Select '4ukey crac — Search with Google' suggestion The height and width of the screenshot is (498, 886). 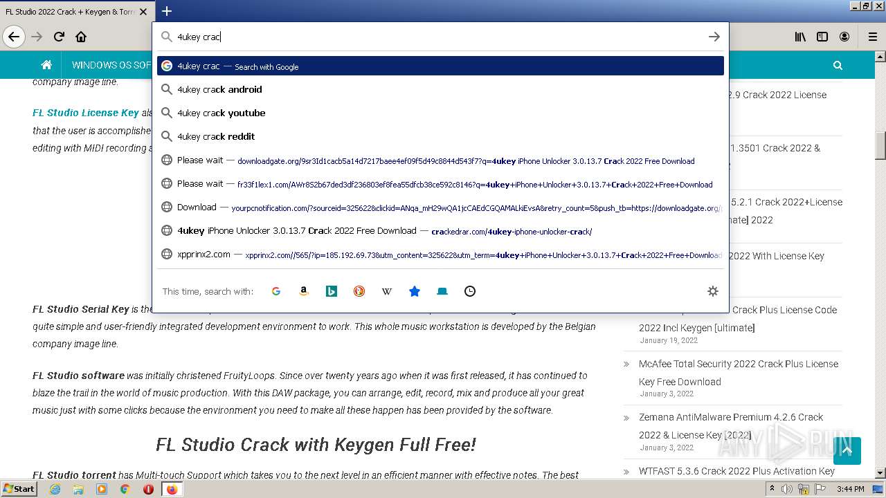440,66
